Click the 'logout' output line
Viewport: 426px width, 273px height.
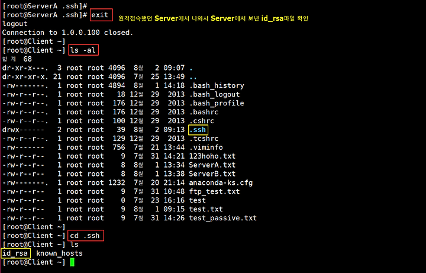(x=15, y=24)
